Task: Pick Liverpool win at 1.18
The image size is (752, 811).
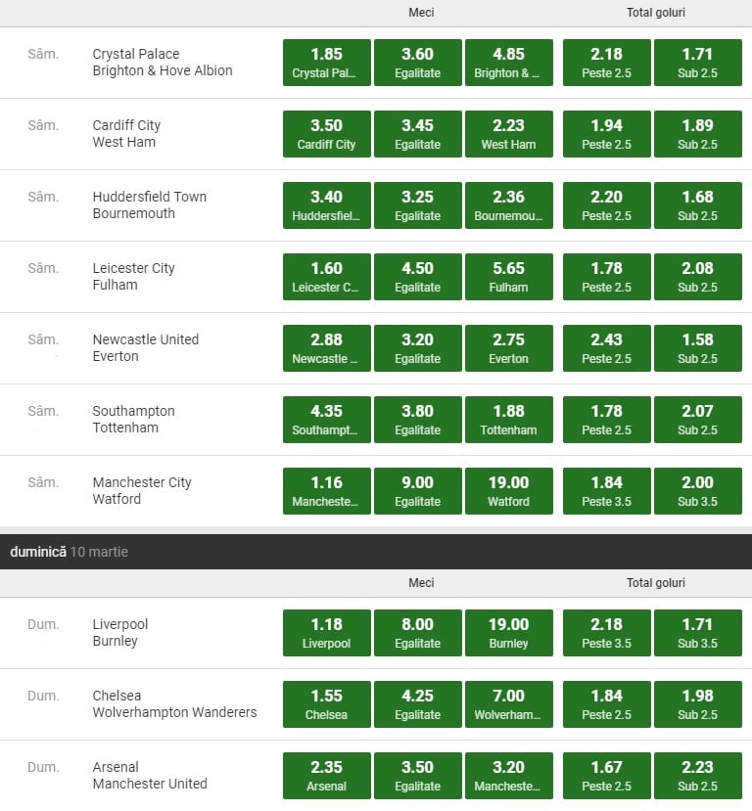Action: point(326,633)
